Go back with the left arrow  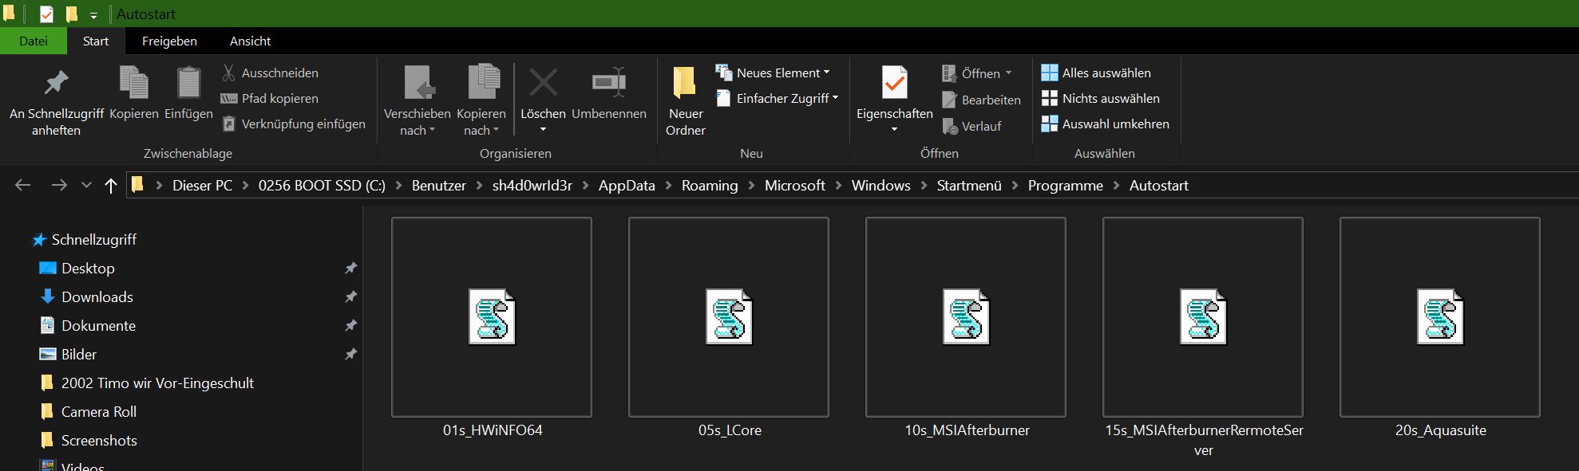click(x=23, y=185)
